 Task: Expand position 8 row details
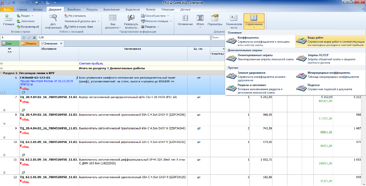(4, 124)
